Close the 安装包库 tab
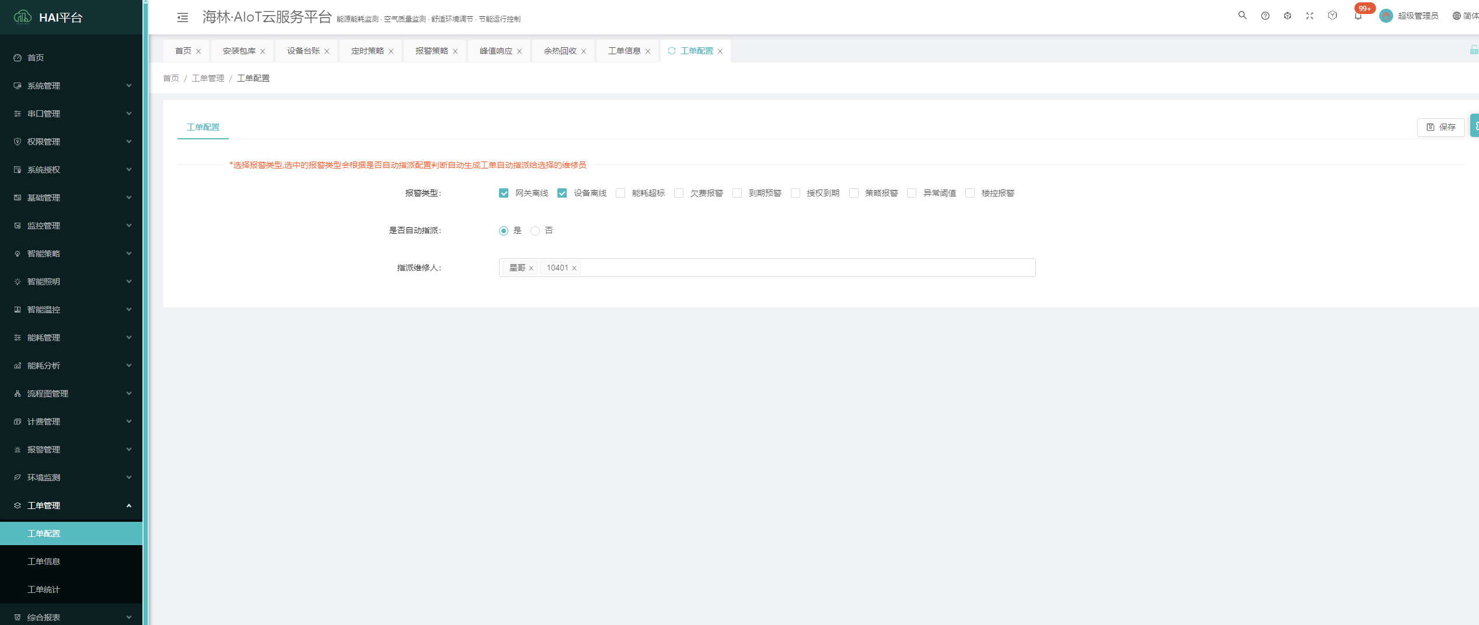1479x625 pixels. pos(263,51)
